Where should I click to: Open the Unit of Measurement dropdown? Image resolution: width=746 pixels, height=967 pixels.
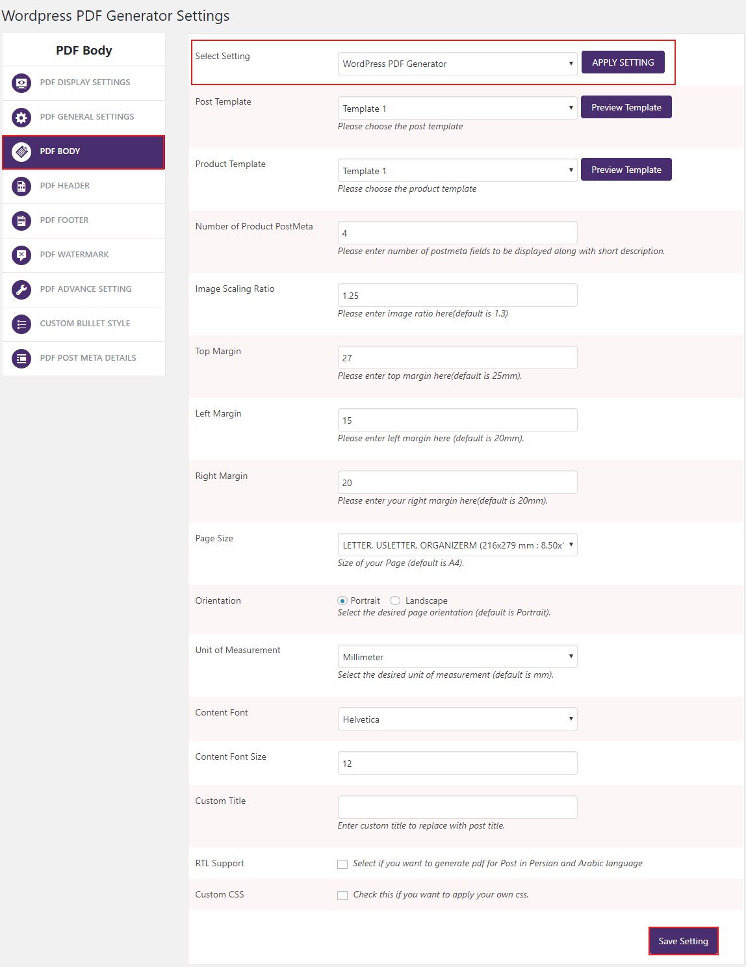click(x=457, y=656)
